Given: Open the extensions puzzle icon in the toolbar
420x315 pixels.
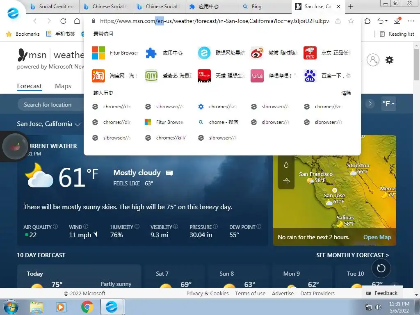Looking at the screenshot, I should (367, 21).
